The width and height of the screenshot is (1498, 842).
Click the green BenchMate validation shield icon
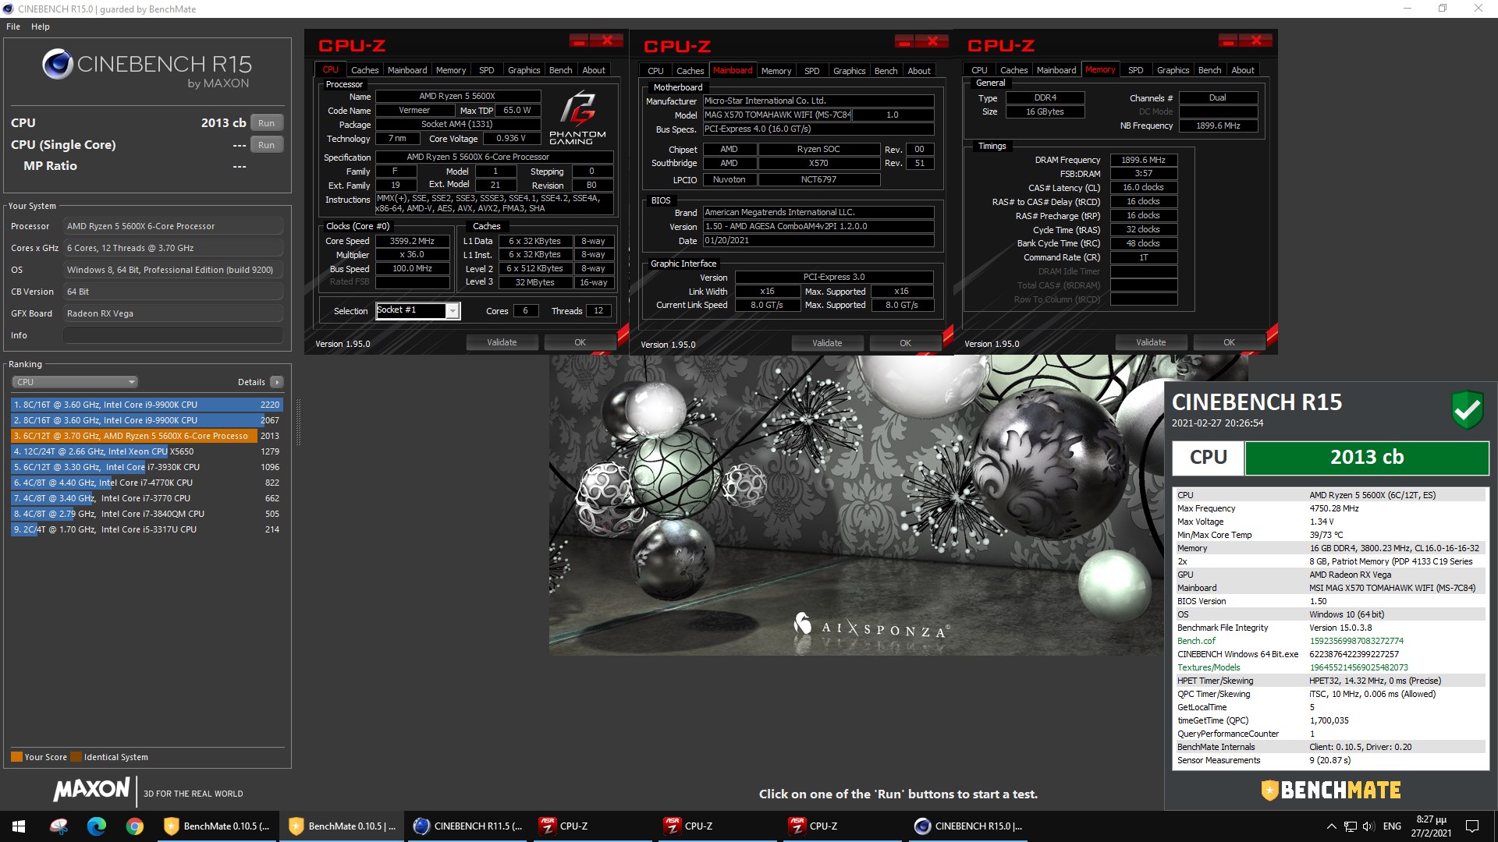[x=1467, y=409]
